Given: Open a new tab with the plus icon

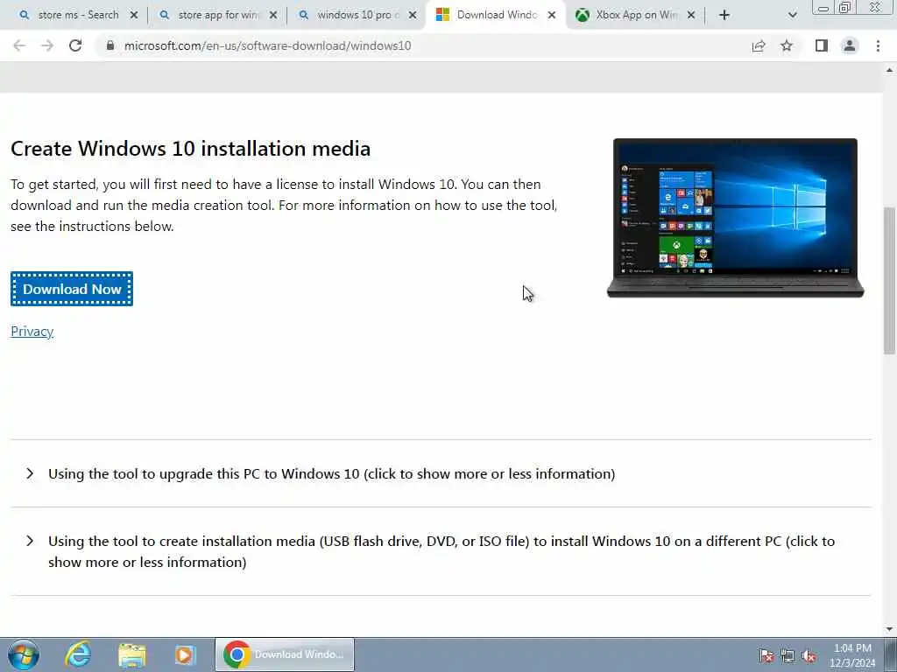Looking at the screenshot, I should tap(724, 16).
